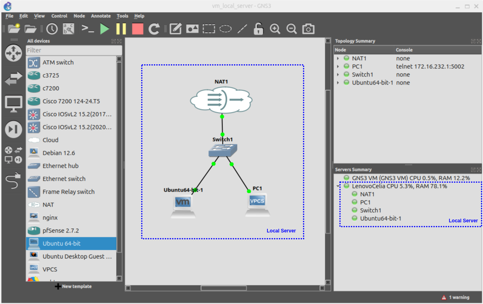Image resolution: width=483 pixels, height=304 pixels.
Task: Click the device Filter input field
Action: coord(73,50)
